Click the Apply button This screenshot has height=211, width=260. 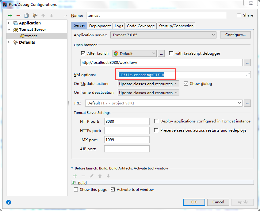point(243,202)
